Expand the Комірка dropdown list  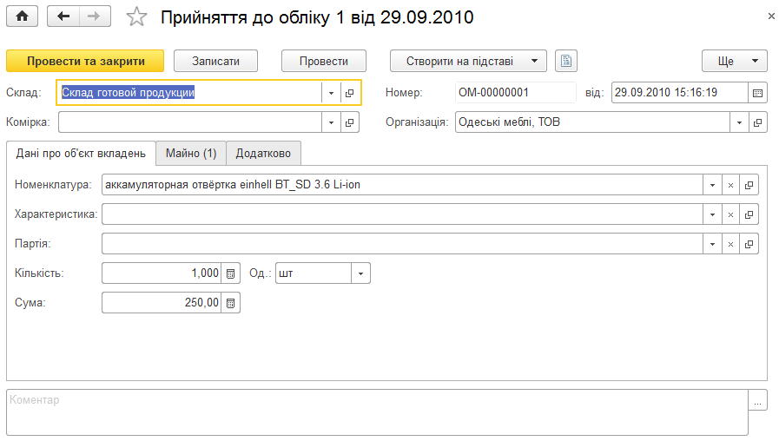(x=331, y=122)
